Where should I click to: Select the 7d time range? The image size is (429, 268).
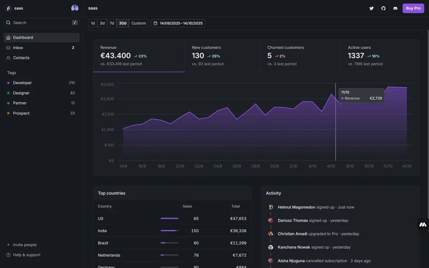[112, 23]
